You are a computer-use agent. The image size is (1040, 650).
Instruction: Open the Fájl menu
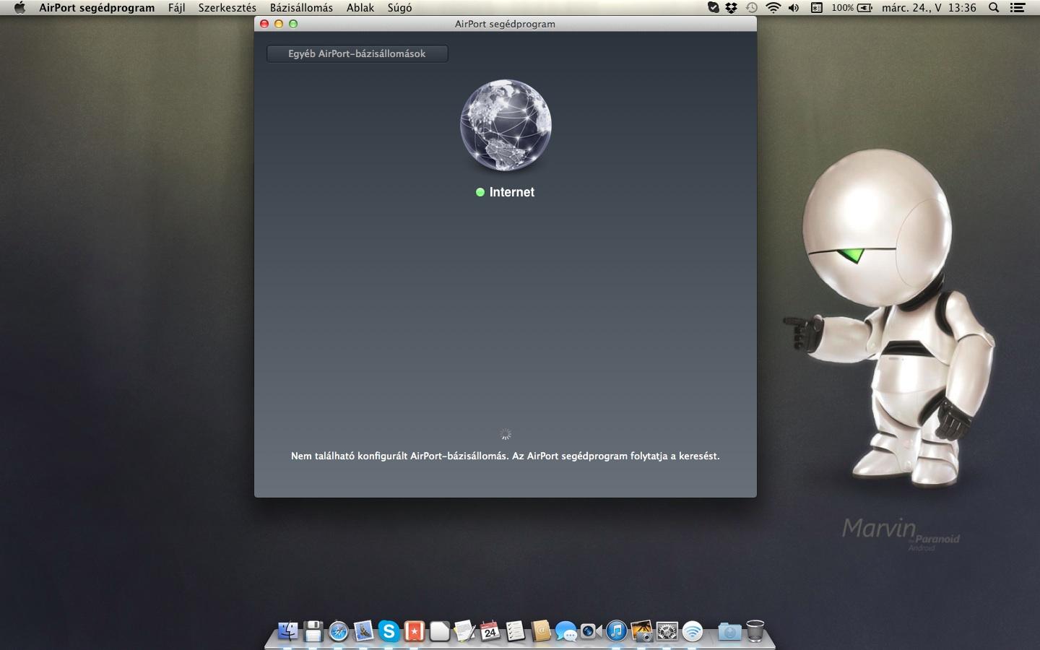click(x=177, y=8)
